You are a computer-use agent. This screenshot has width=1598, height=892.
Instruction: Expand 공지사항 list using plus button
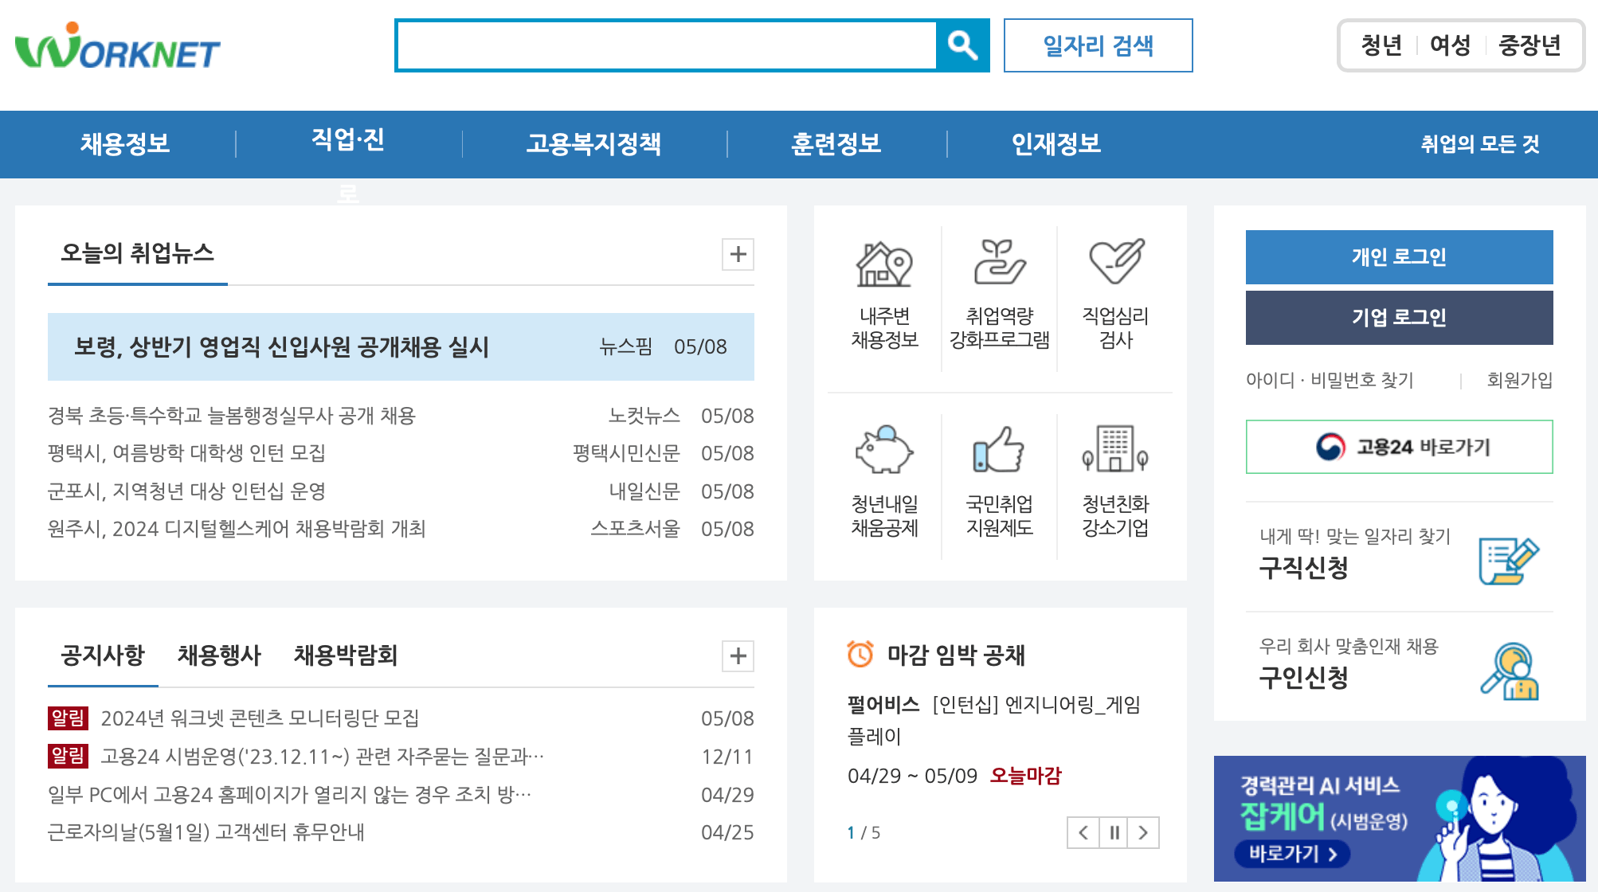[x=738, y=656]
